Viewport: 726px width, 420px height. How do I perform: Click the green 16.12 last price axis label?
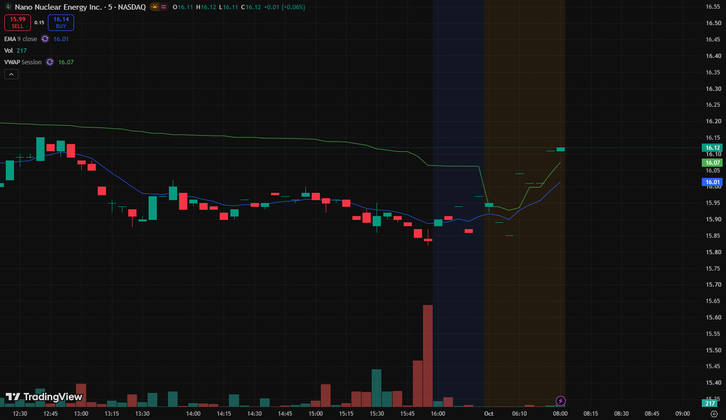[x=712, y=147]
